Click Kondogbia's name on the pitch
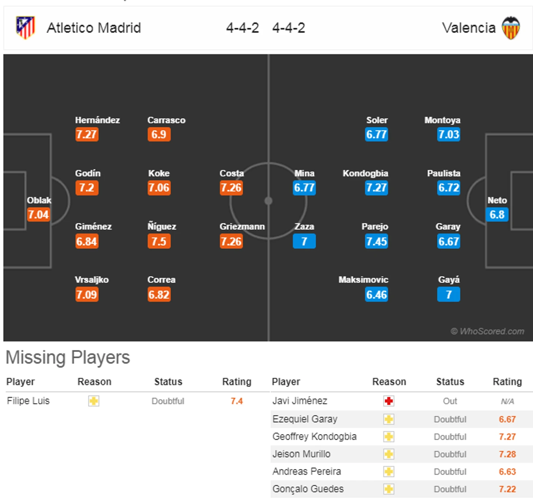Viewport: 533px width, 503px height. pos(365,173)
